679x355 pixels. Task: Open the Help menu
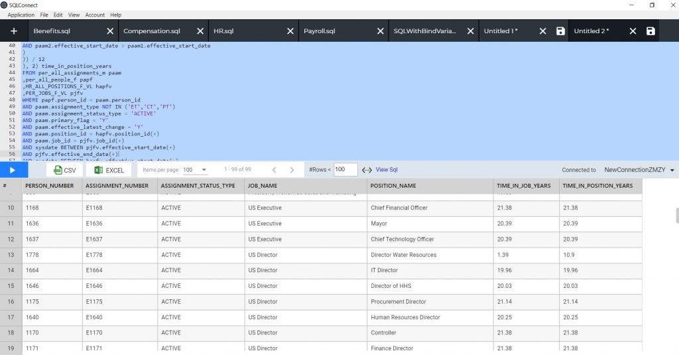(x=115, y=15)
